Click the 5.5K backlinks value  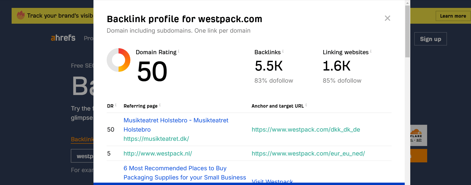[x=269, y=66]
